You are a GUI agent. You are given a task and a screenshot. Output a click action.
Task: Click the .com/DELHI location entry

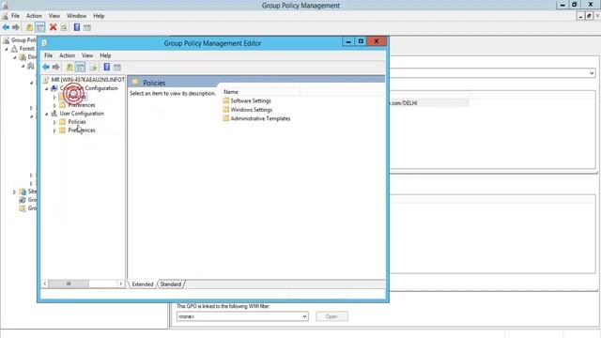[x=403, y=103]
